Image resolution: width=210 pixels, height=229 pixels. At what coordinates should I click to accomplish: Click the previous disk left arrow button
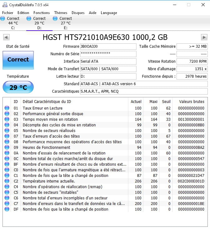(x=6, y=37)
